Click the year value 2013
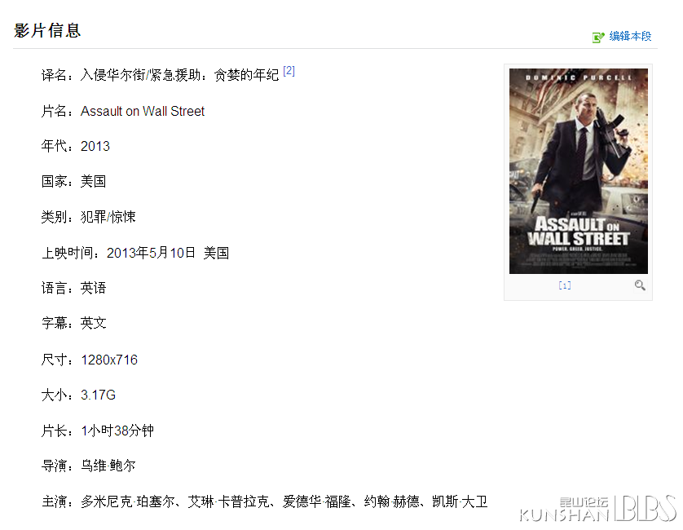The height and width of the screenshot is (530, 683). pyautogui.click(x=95, y=146)
